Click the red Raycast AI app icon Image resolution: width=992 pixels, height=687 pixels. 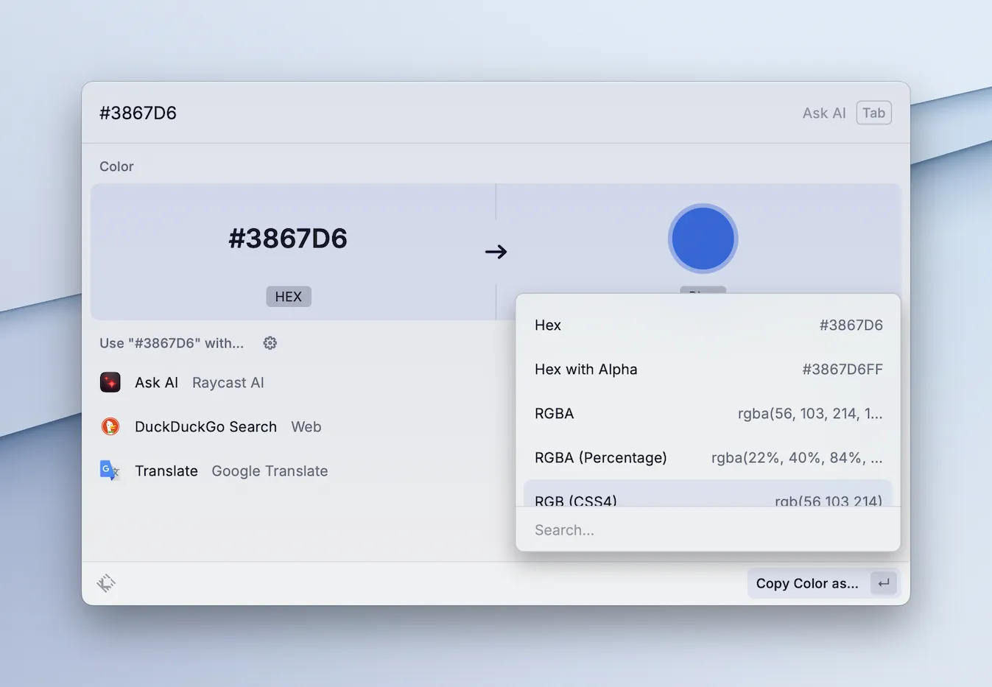110,383
